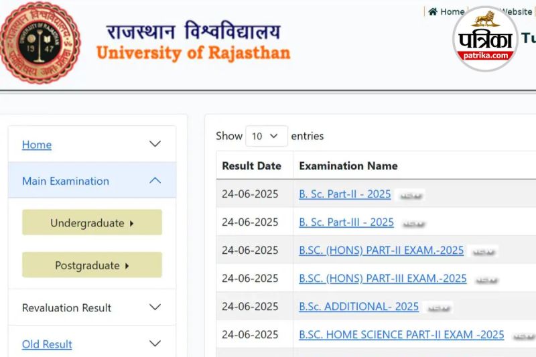Open B. Sc. Part-II - 2025 result
Screen dimensions: 536x357
(344, 194)
